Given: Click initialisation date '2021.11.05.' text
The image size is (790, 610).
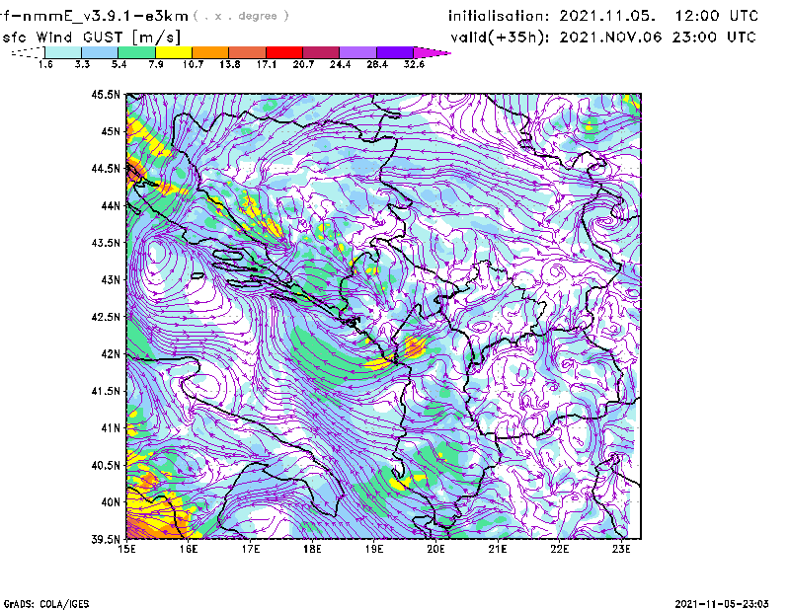Looking at the screenshot, I should (x=607, y=16).
